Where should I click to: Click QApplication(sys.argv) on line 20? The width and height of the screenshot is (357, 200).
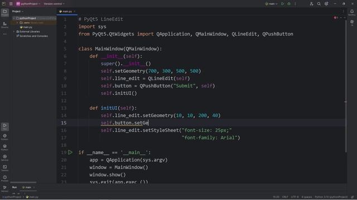click(x=137, y=160)
